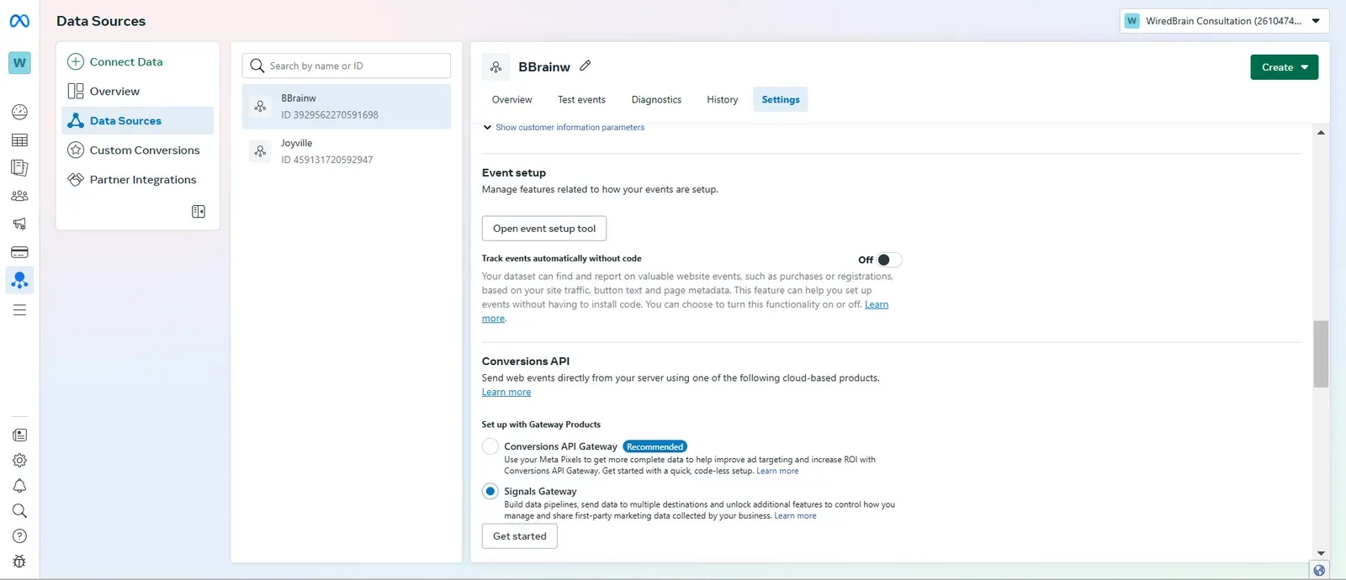Open the pages/documents icon in left rail
Screen dimensions: 1346x580
point(19,168)
